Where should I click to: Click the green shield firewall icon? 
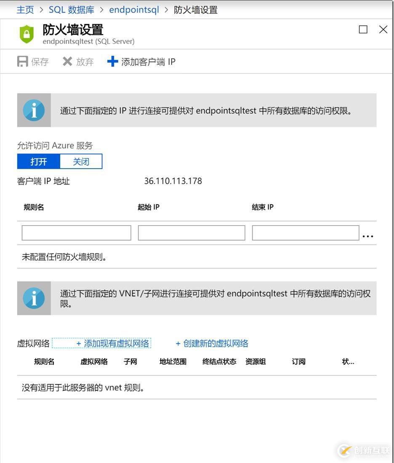[x=27, y=34]
